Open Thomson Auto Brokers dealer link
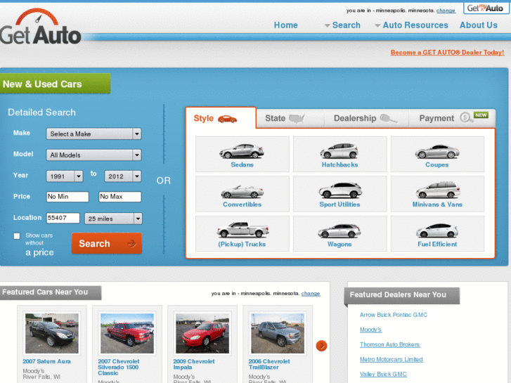Viewport: 511px width, 383px height. pos(389,344)
